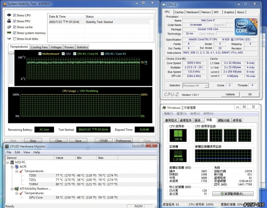Switch to CPU-Z Caches tab
The image size is (267, 208).
[x=179, y=12]
